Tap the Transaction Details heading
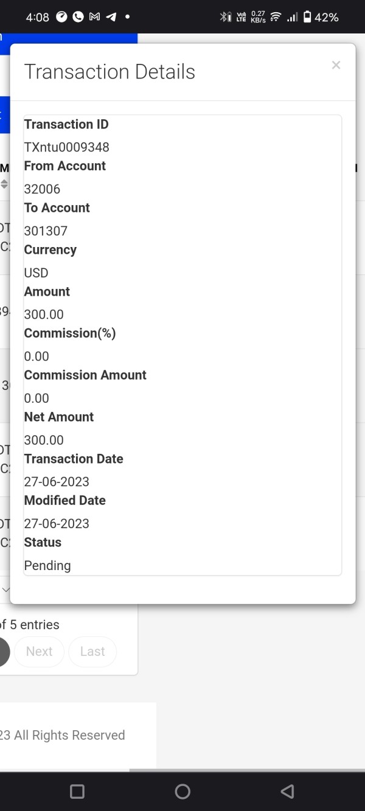 click(x=109, y=72)
